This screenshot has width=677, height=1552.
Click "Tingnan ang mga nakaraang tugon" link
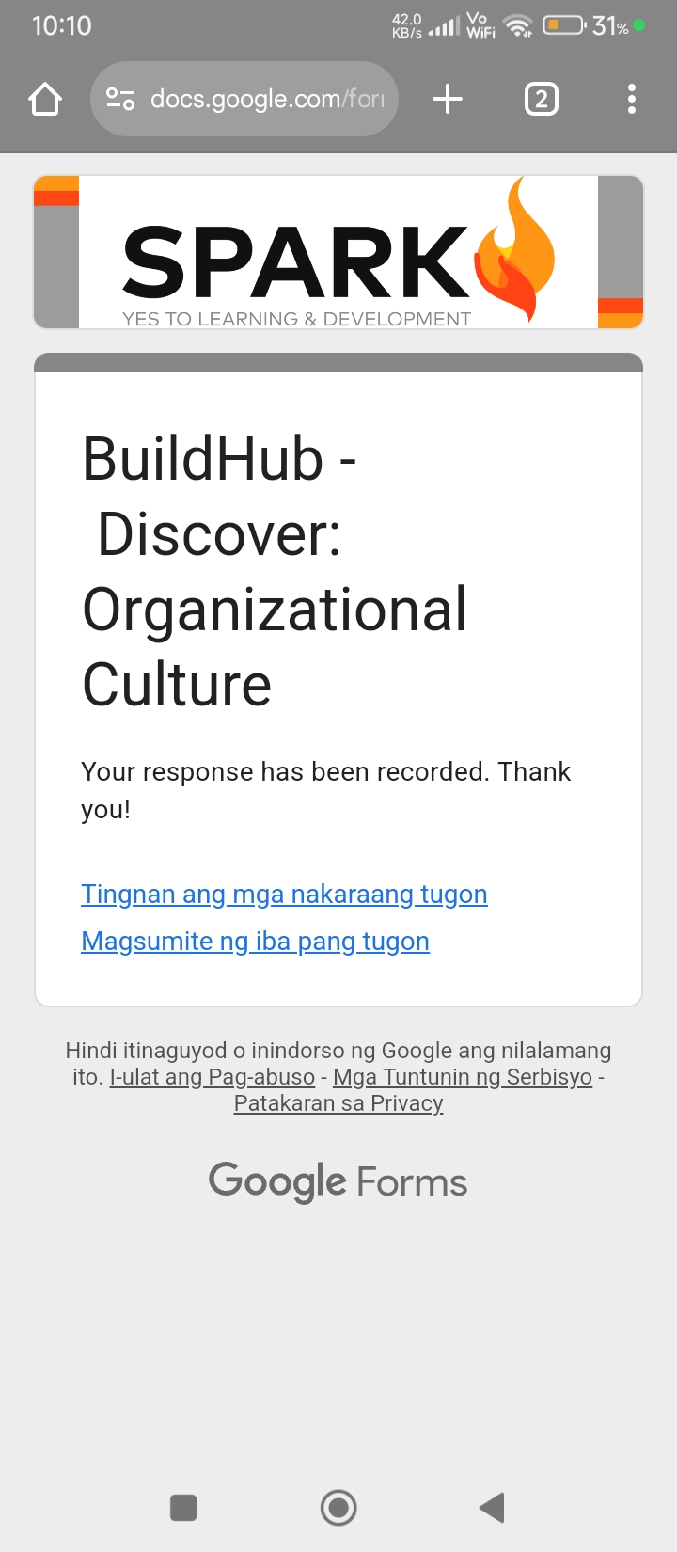pyautogui.click(x=284, y=894)
